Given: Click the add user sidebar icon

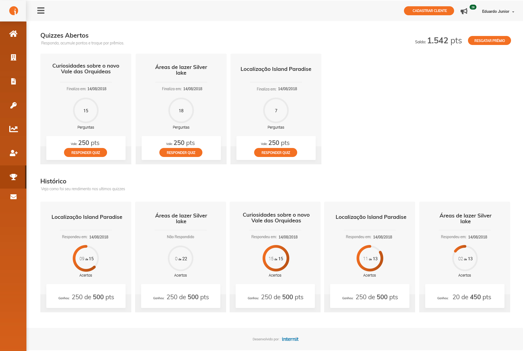Looking at the screenshot, I should click(13, 153).
